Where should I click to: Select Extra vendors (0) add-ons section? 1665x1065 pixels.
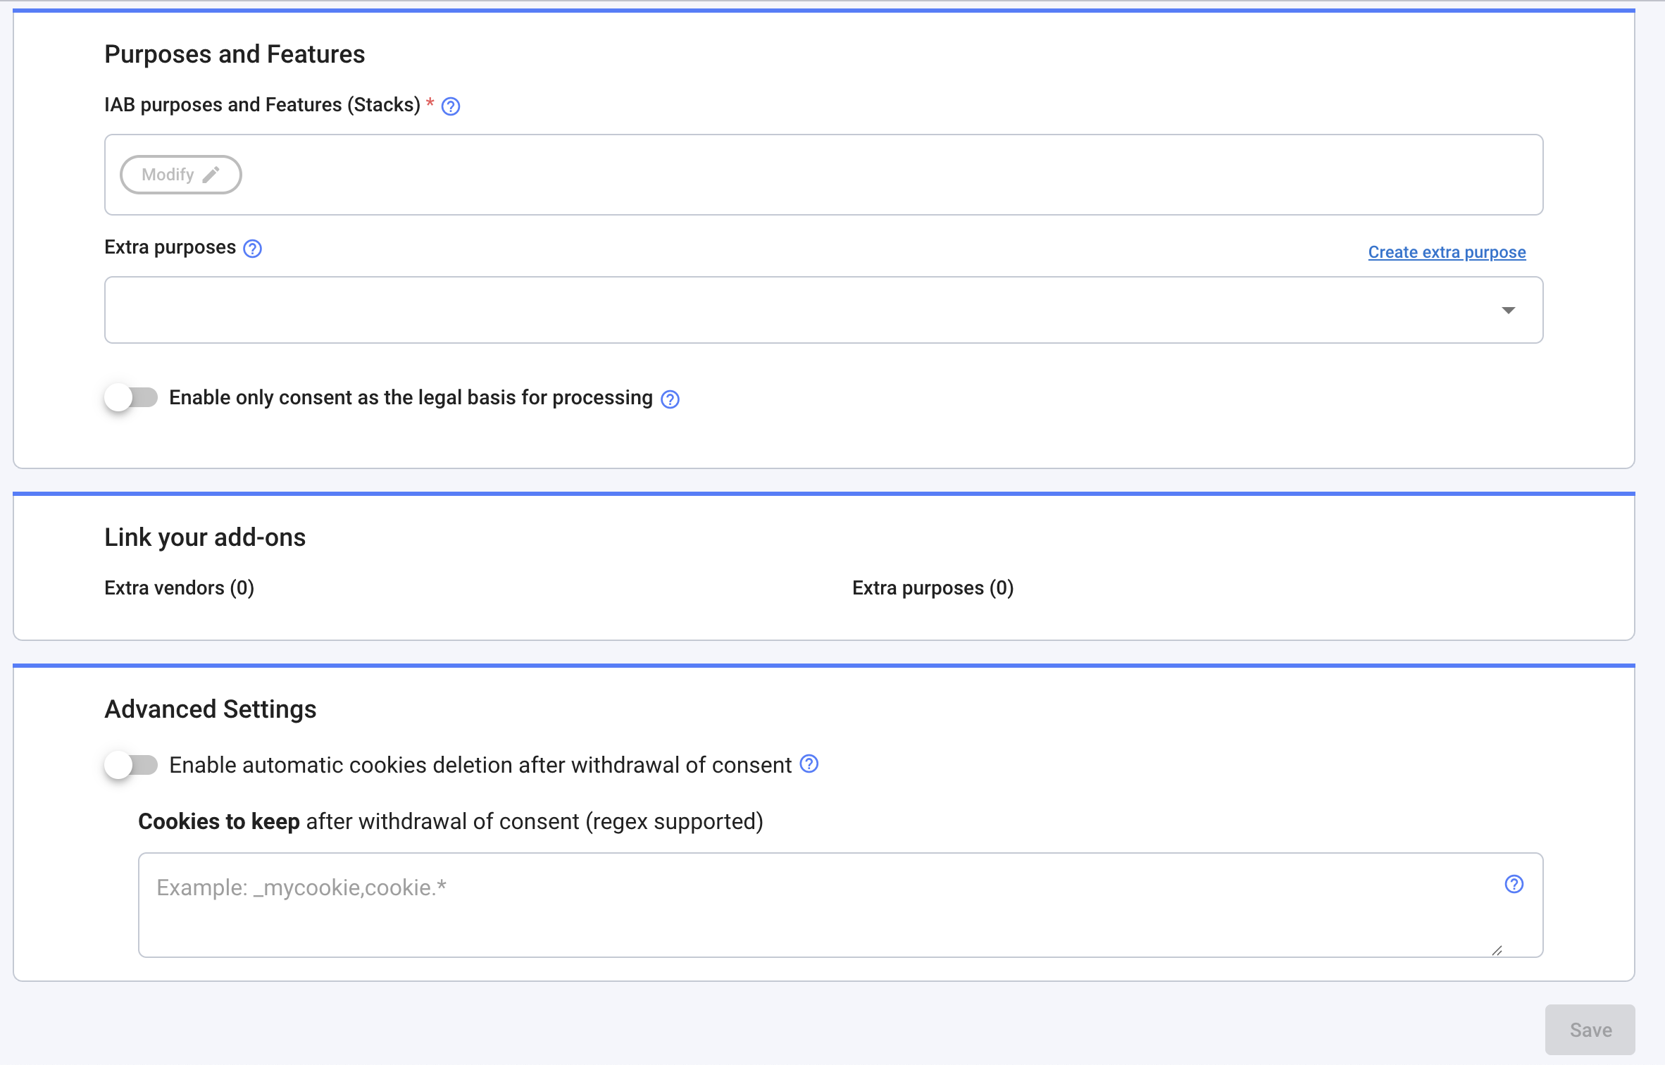pos(179,588)
